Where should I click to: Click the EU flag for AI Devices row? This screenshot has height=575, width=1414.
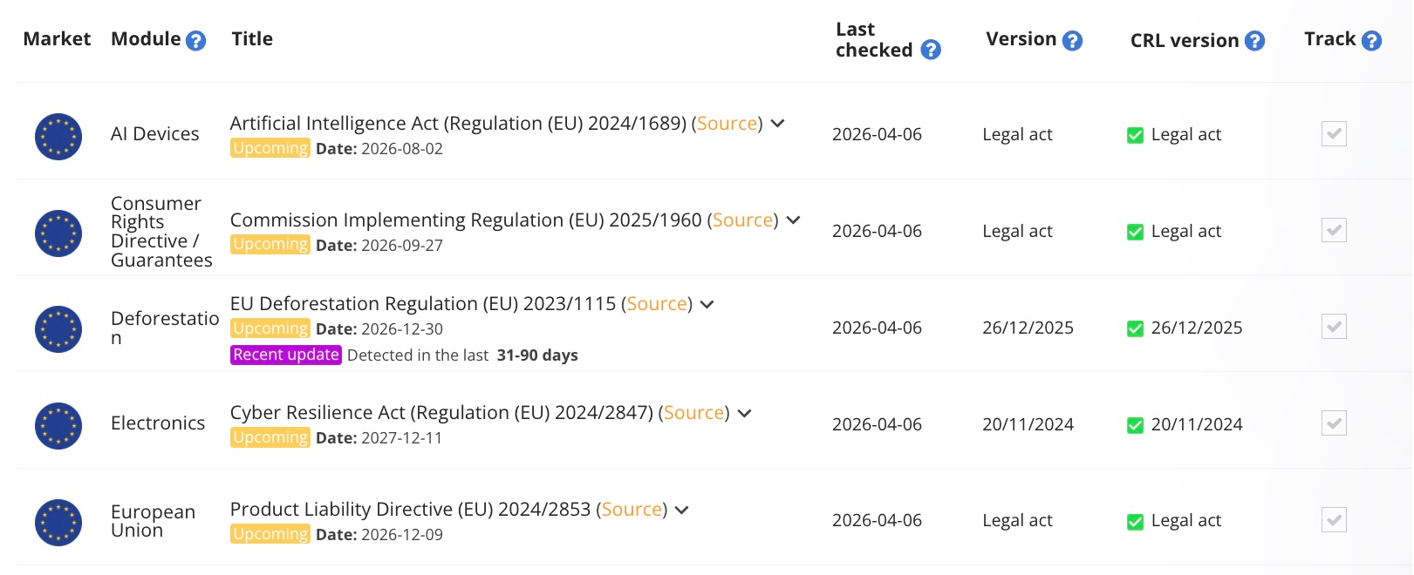pos(58,137)
